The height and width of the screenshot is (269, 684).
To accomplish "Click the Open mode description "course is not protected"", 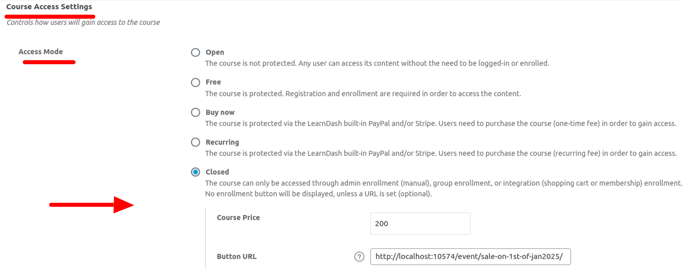I will [x=377, y=63].
